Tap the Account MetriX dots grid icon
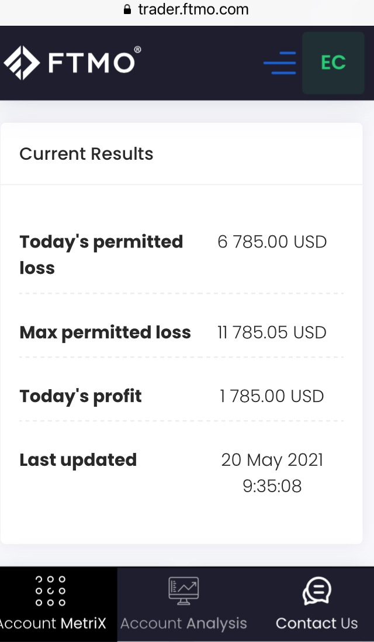Image resolution: width=374 pixels, height=642 pixels. (50, 591)
